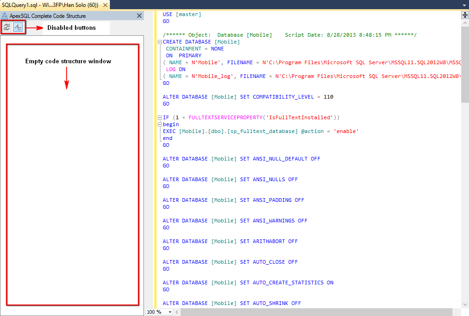Select the SQLQuery1.sql document tab
The height and width of the screenshot is (316, 469).
(x=50, y=5)
